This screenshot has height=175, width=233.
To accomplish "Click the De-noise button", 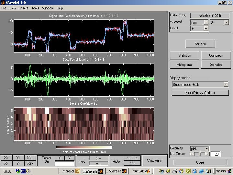I will click(x=216, y=64).
